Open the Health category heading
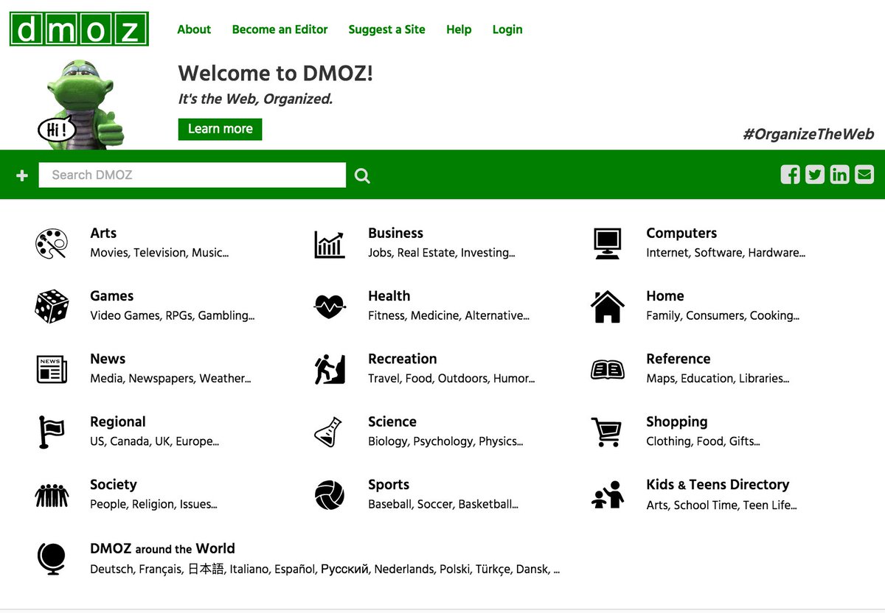 [x=389, y=295]
